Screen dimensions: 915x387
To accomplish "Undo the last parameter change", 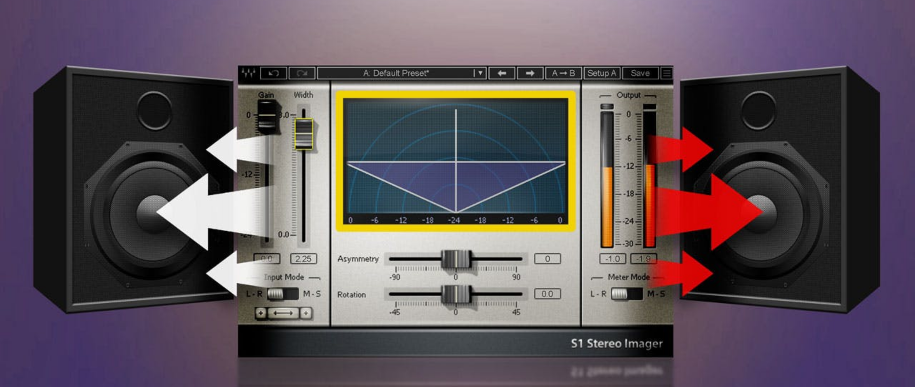I will pos(273,73).
